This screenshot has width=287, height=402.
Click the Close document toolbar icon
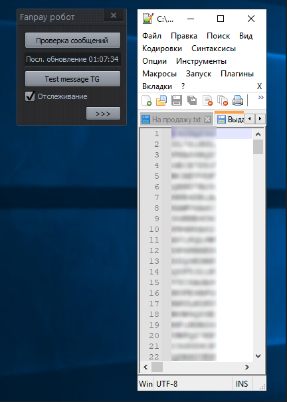point(207,100)
